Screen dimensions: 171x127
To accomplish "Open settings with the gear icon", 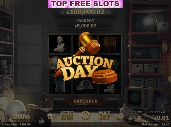I will (x=121, y=116).
